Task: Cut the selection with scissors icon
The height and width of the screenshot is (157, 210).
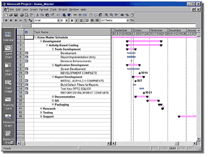Action: coord(38,15)
